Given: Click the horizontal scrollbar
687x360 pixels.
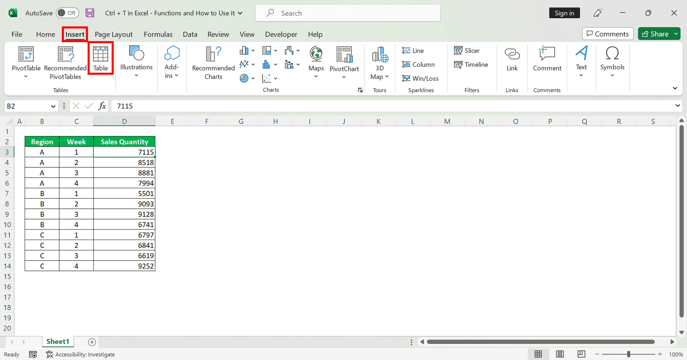Looking at the screenshot, I should pyautogui.click(x=540, y=342).
